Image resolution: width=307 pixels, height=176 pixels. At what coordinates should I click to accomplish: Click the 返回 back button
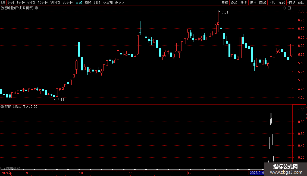click(x=301, y=2)
